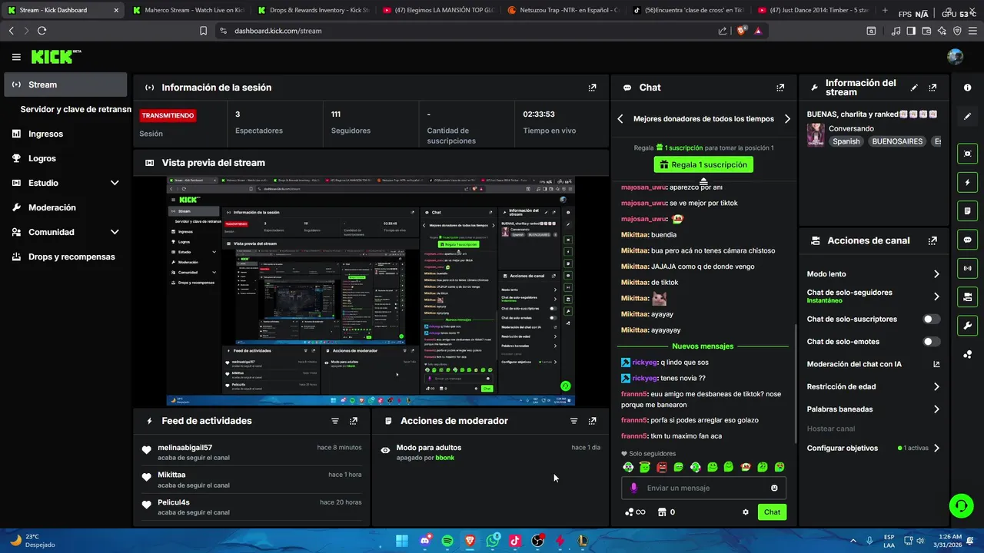Image resolution: width=984 pixels, height=553 pixels.
Task: Toggle the channel actions widget icon in right sidebar
Action: tap(968, 296)
